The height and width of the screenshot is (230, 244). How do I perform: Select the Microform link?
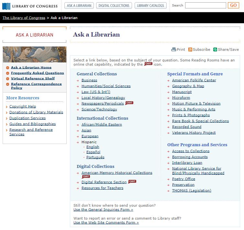(x=181, y=98)
